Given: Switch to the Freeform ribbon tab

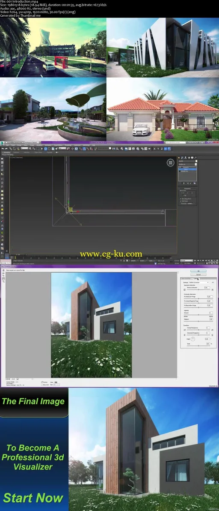Looking at the screenshot, I should [x=16, y=152].
